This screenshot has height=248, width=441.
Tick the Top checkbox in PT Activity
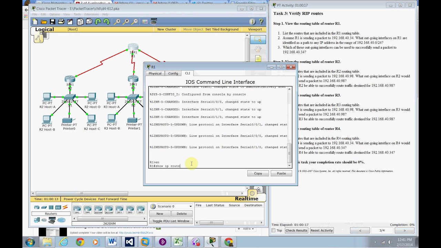coord(274,230)
